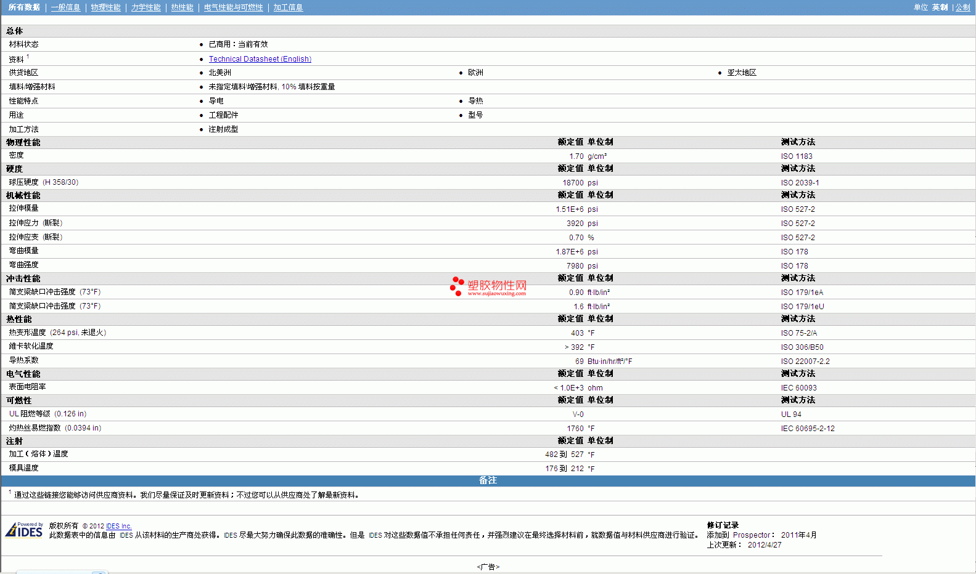Switch units to 公制 (metric)

[x=962, y=7]
